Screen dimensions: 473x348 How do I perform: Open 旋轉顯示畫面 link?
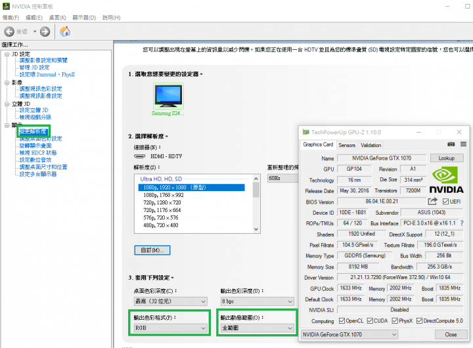35,146
